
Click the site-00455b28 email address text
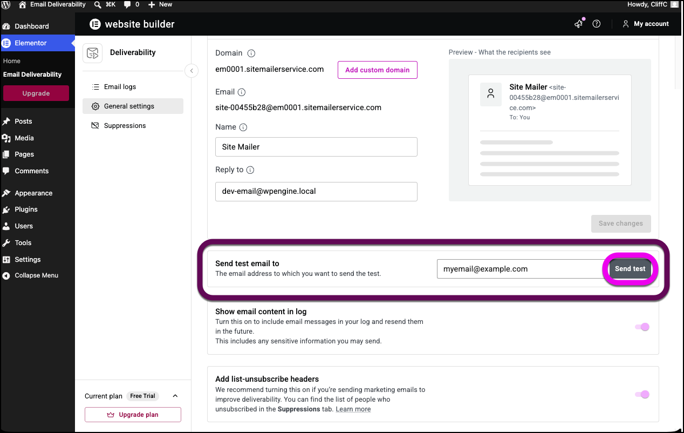tap(298, 107)
